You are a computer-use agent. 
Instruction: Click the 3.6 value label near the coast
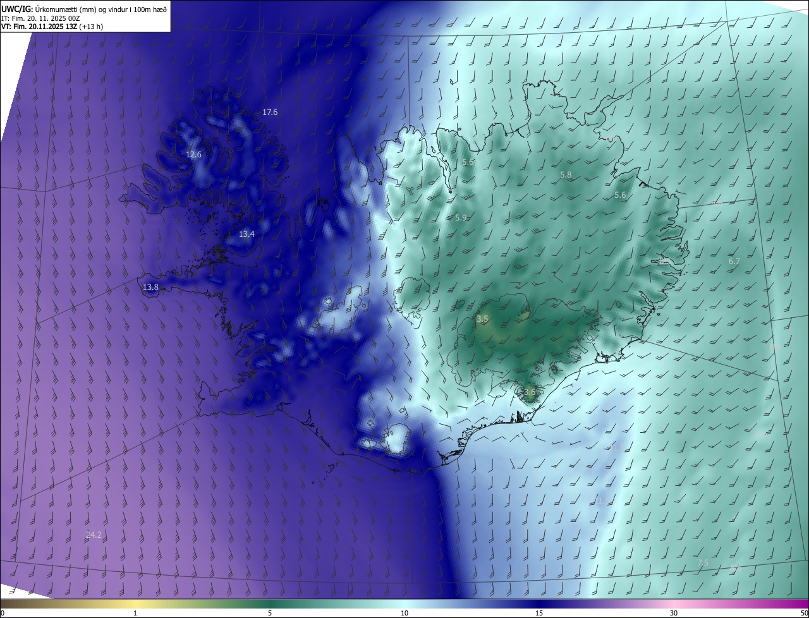tap(530, 392)
